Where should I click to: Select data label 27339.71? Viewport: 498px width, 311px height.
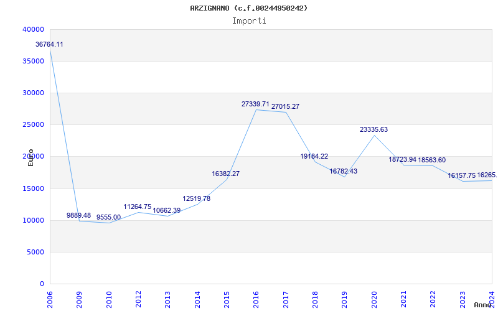point(255,104)
